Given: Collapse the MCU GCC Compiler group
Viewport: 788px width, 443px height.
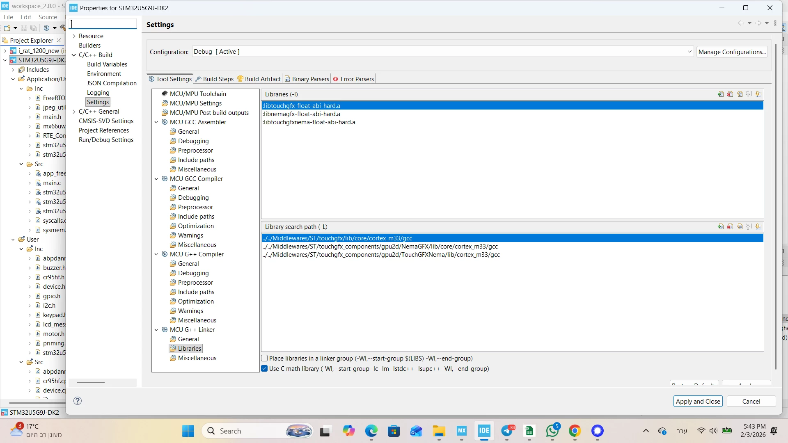Looking at the screenshot, I should 156,179.
